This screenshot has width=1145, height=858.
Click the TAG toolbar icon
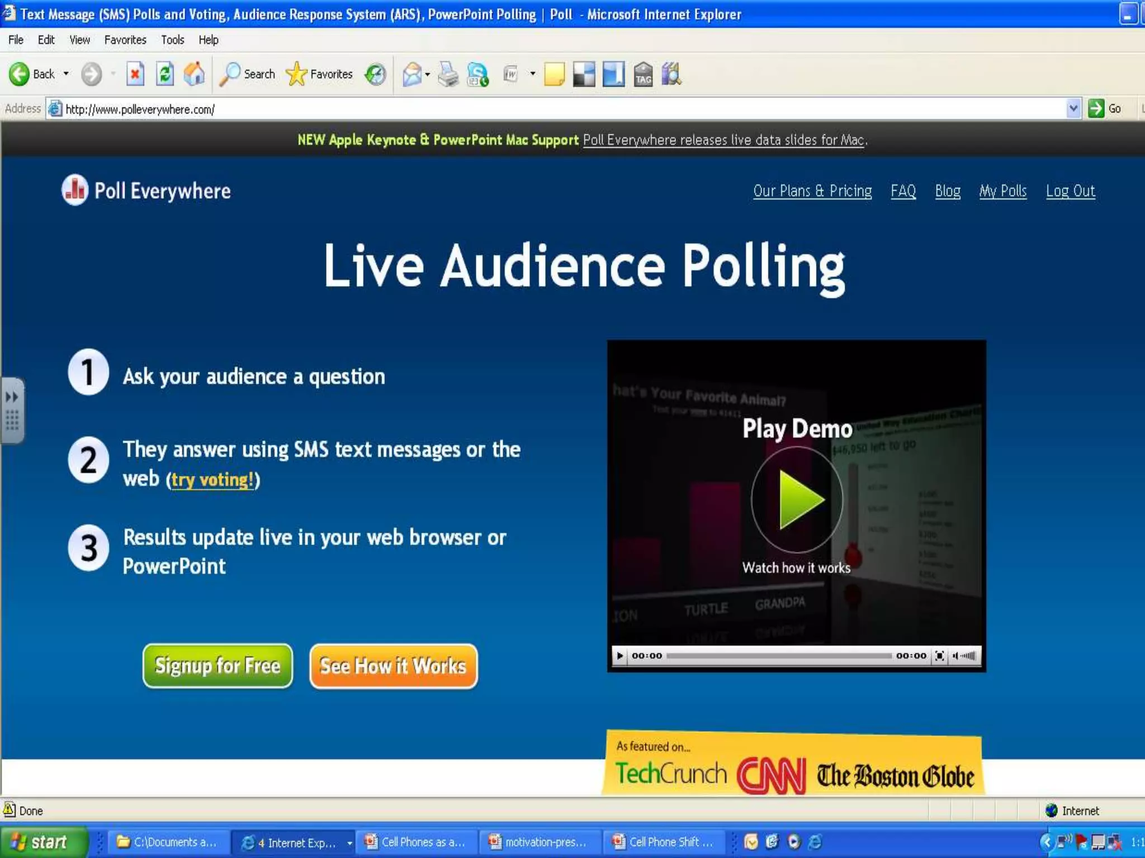click(x=643, y=74)
